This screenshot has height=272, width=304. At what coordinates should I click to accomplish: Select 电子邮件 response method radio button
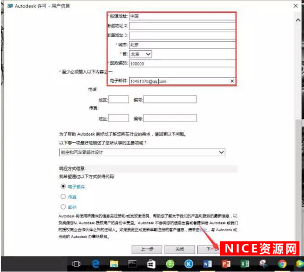[63, 186]
